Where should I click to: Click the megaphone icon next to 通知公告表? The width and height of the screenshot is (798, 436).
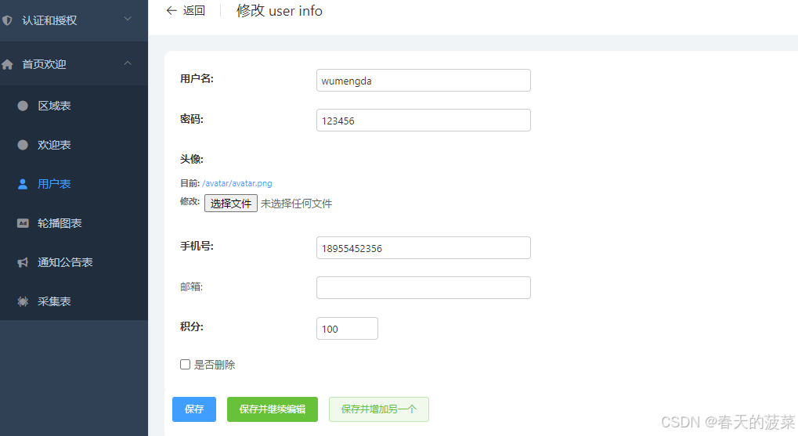[23, 262]
